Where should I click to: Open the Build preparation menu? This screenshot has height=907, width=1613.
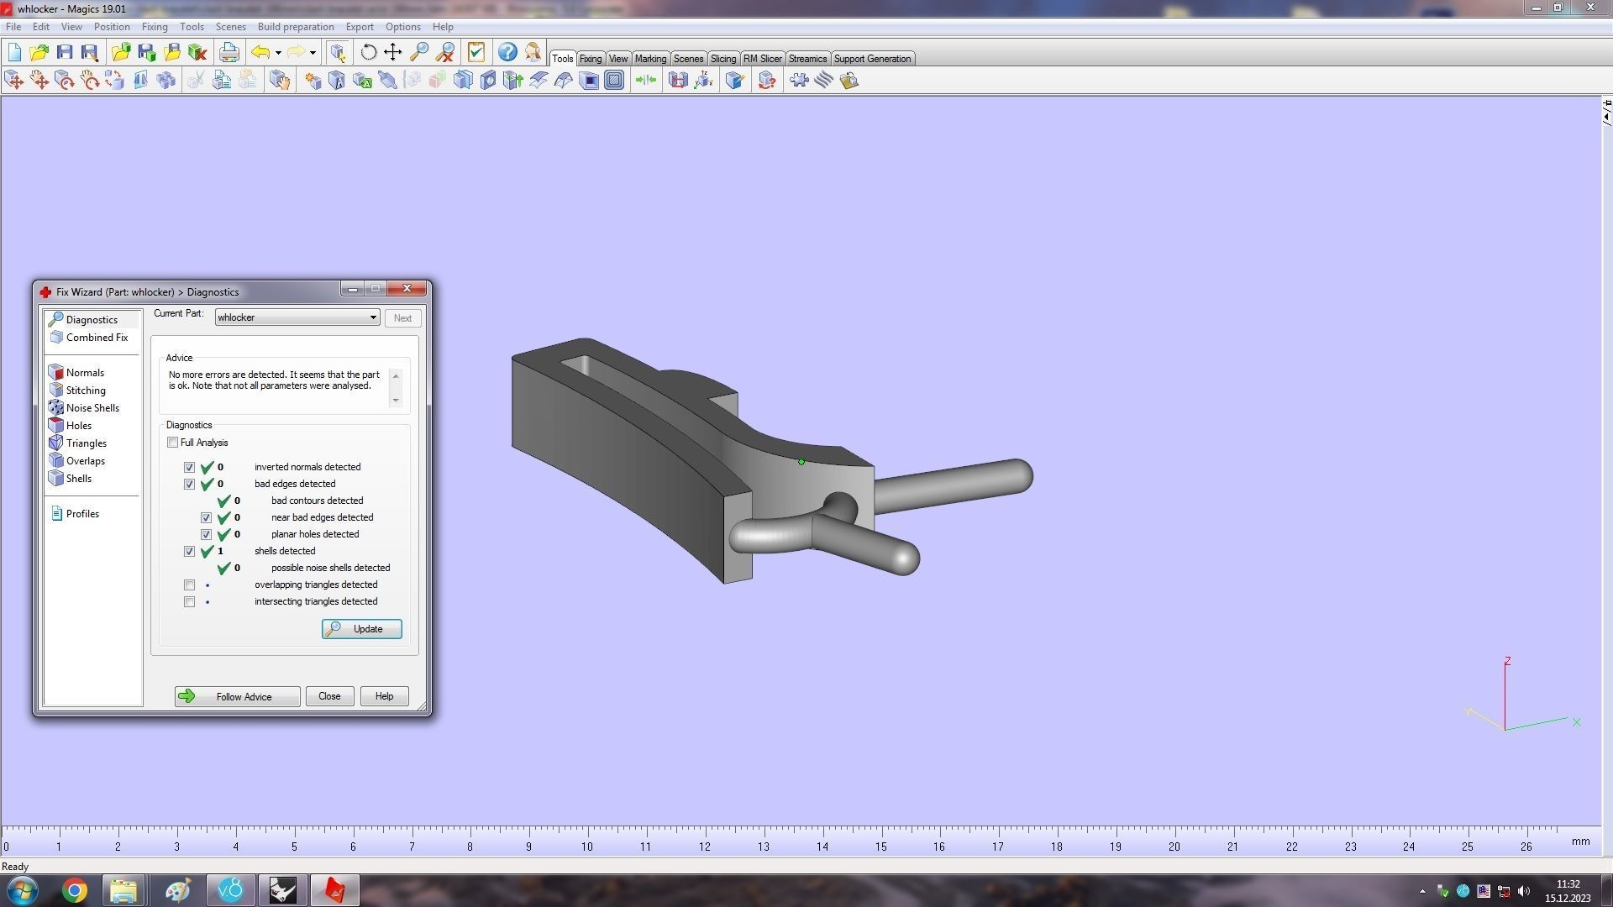[x=295, y=27]
